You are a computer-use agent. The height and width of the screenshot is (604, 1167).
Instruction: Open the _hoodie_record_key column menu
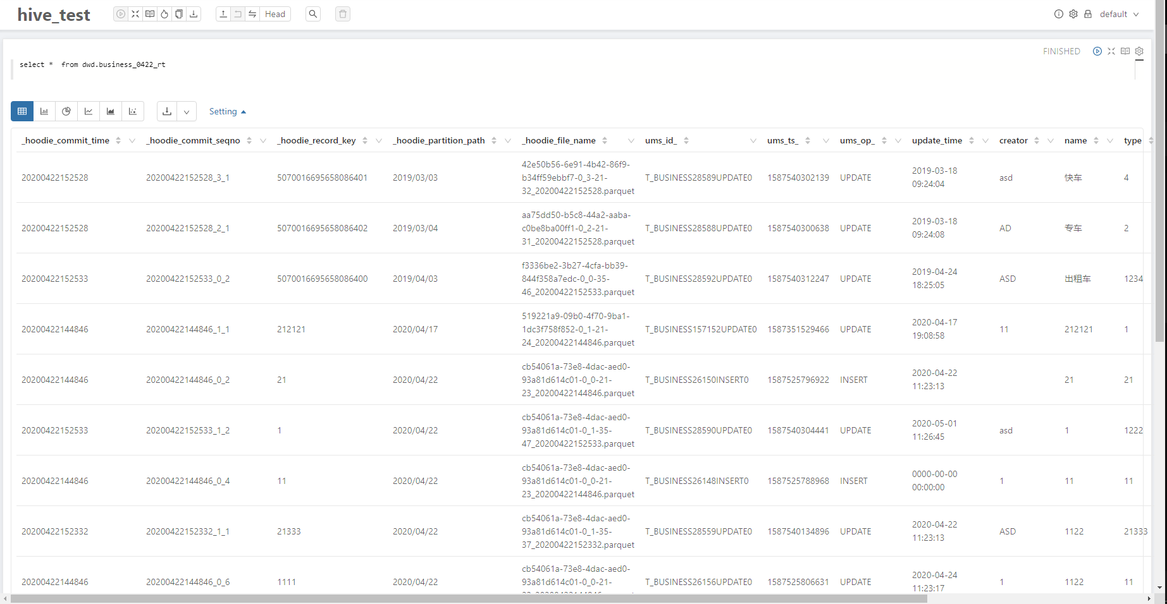[379, 140]
